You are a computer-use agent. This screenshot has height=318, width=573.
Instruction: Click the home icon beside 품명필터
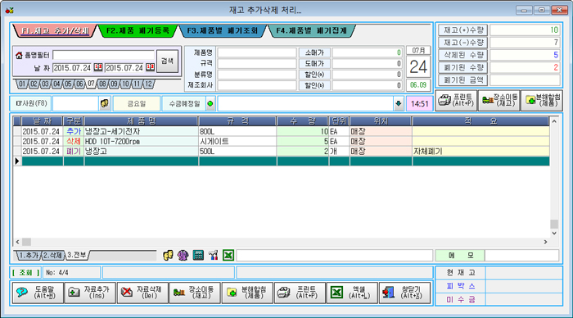(x=19, y=55)
